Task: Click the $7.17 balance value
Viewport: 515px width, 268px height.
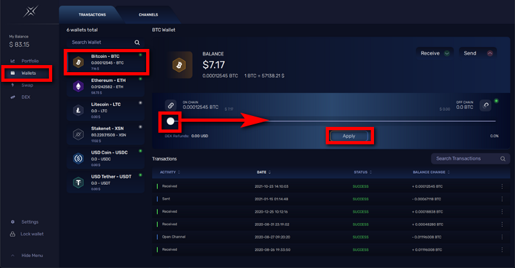Action: point(214,65)
